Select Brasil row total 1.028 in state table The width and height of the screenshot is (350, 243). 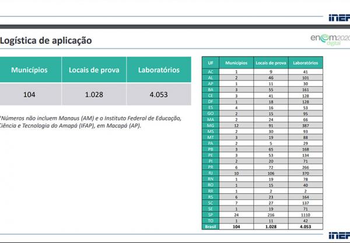[271, 227]
